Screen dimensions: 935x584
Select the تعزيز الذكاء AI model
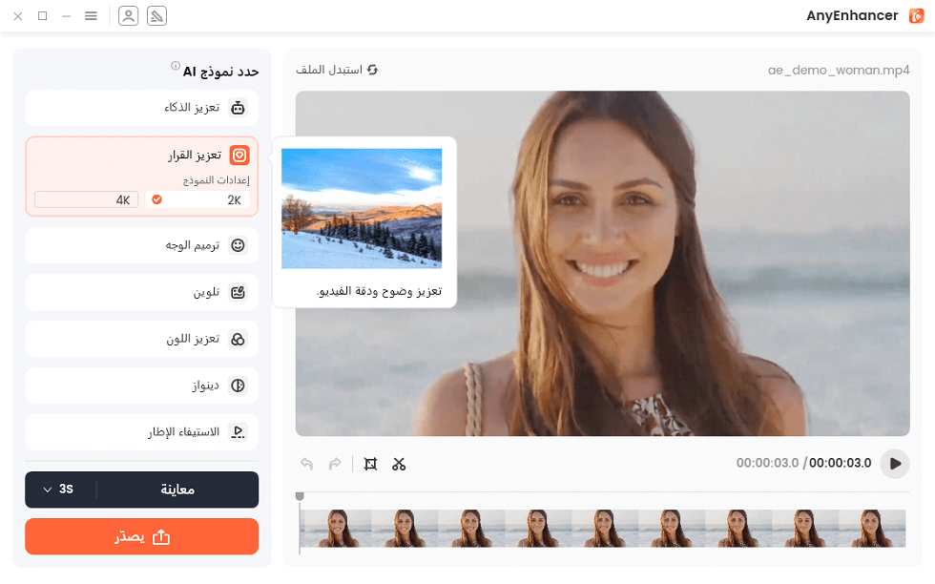tap(141, 108)
